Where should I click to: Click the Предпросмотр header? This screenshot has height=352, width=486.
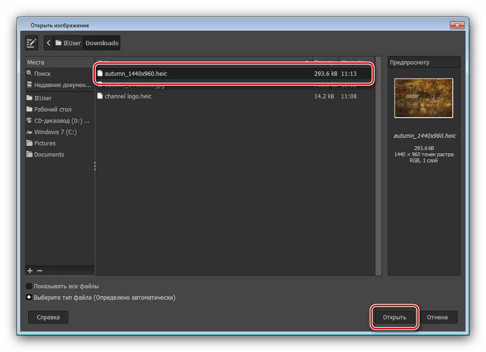(x=424, y=62)
